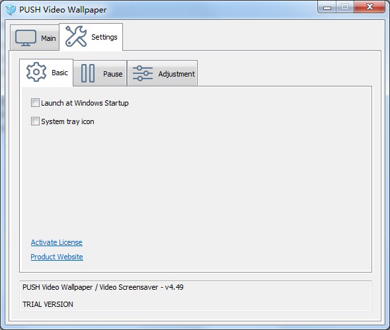Click the 'System tray icon' label text

click(67, 121)
